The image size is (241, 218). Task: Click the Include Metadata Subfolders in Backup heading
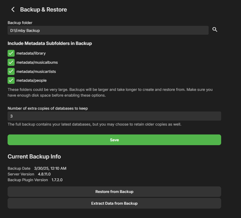[x=50, y=43]
